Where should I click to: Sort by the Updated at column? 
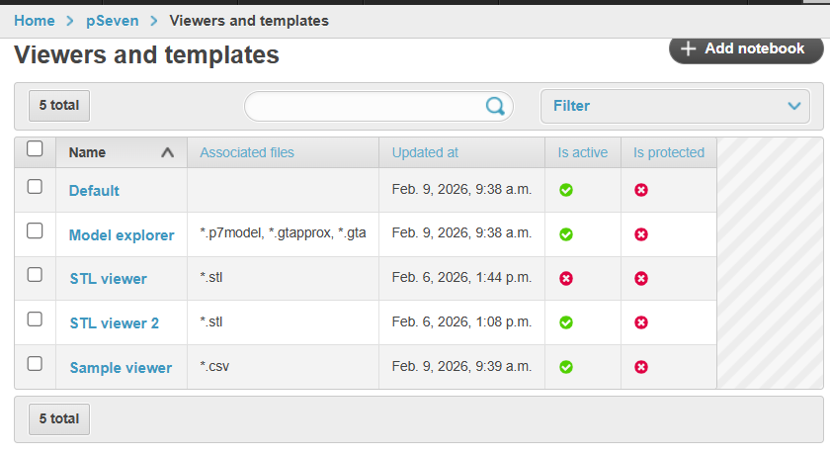[425, 152]
